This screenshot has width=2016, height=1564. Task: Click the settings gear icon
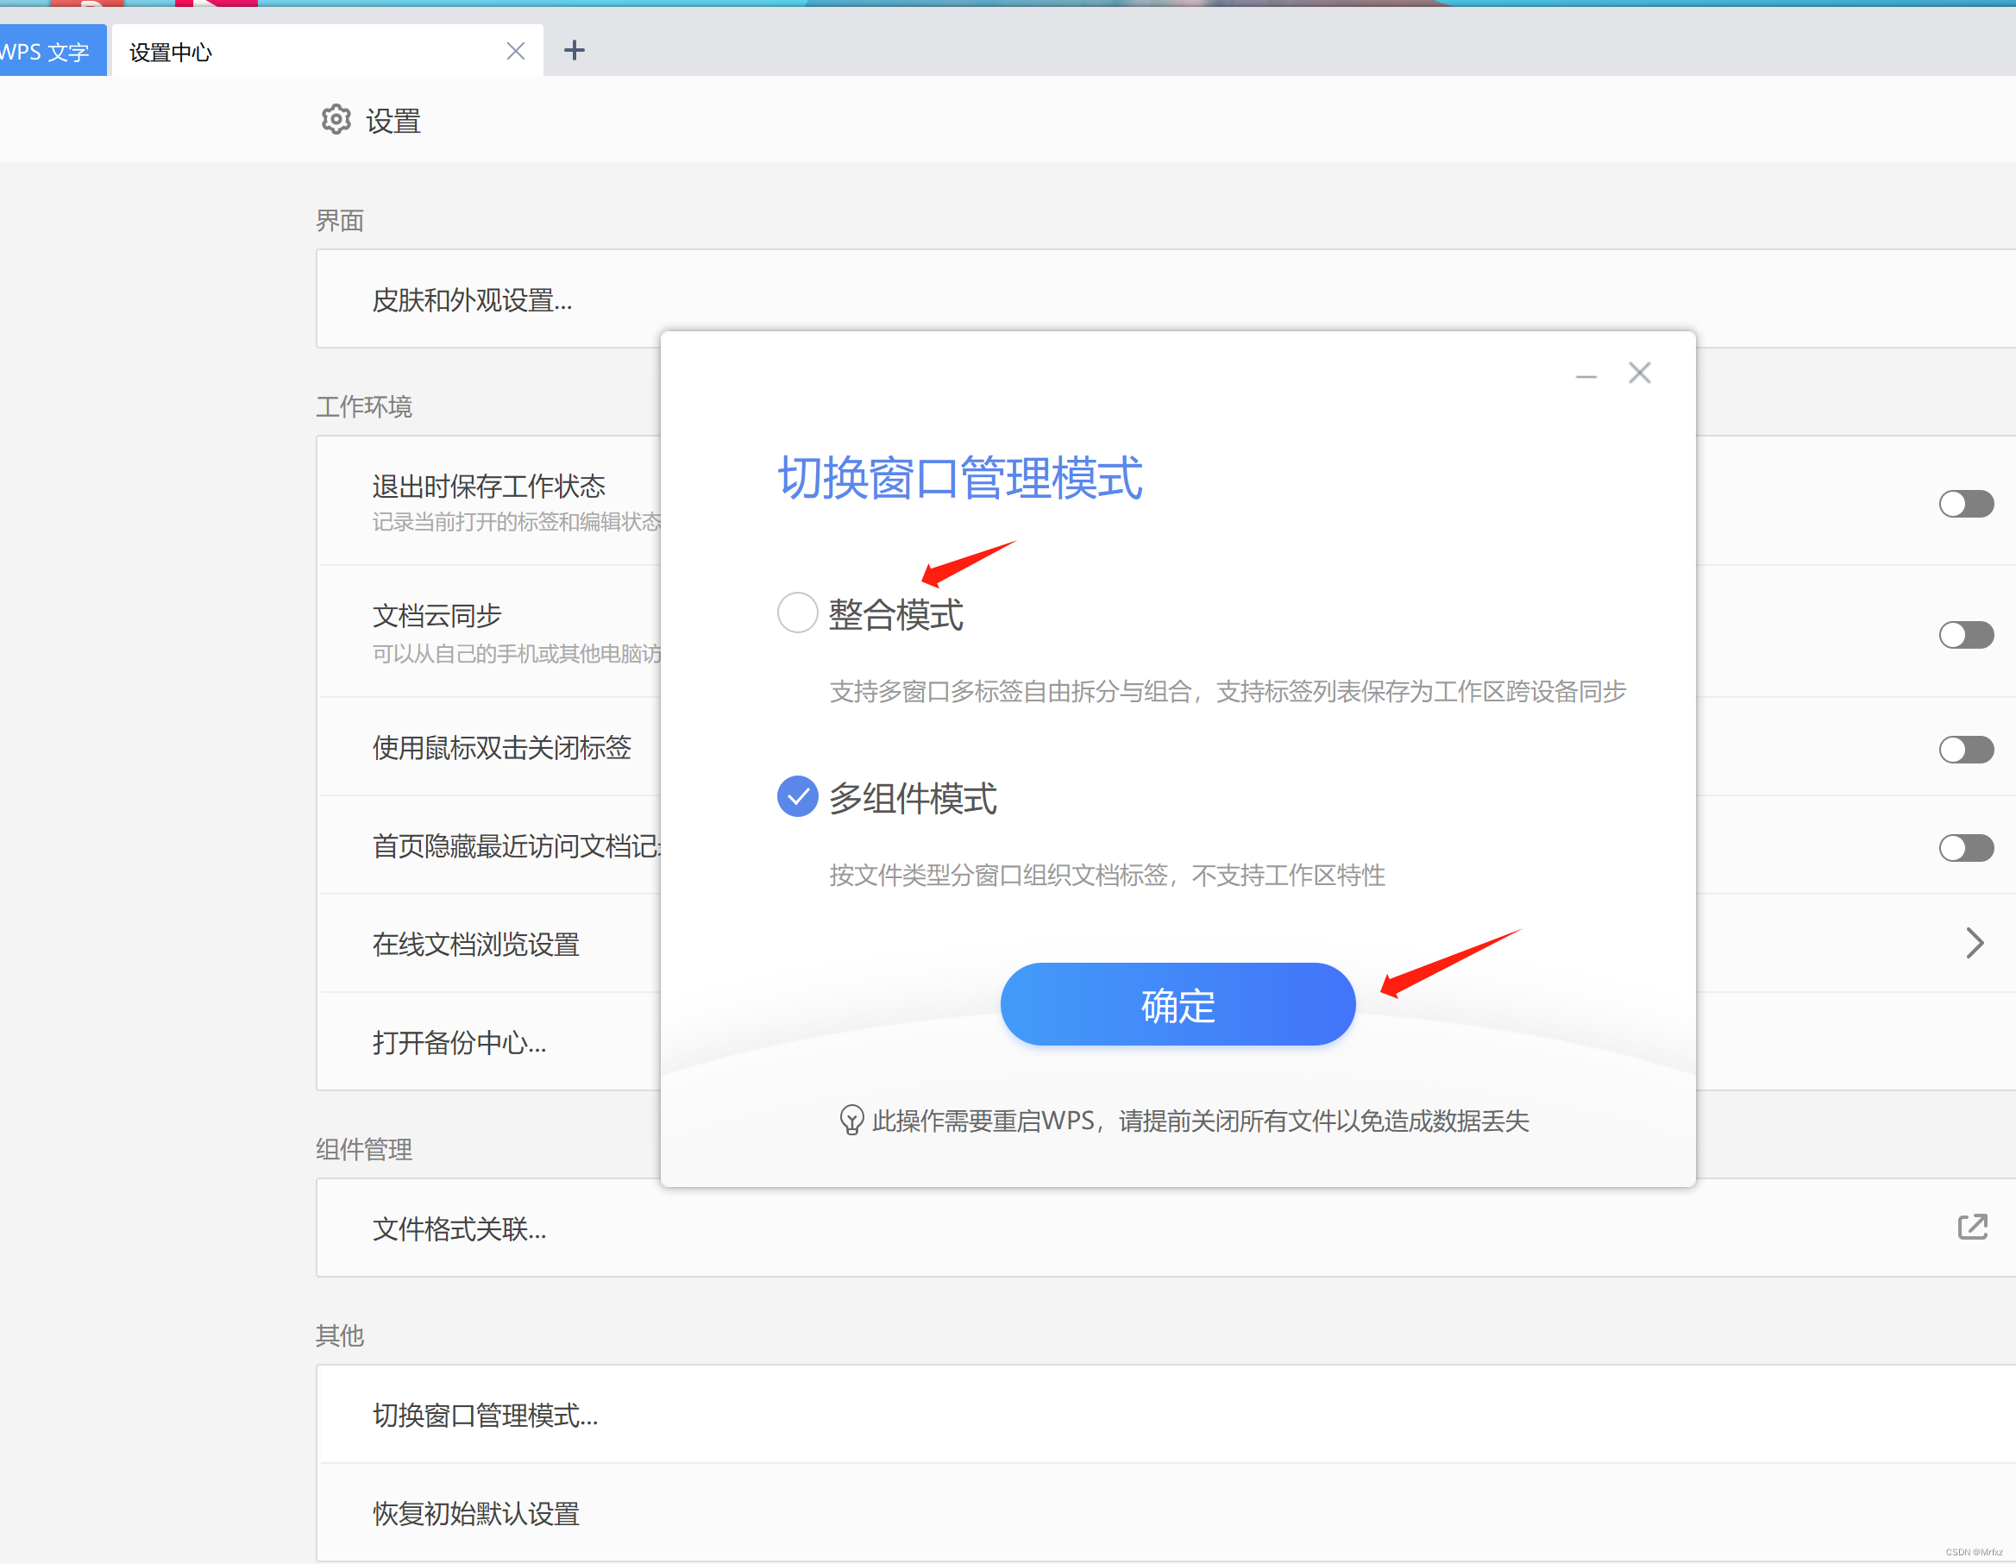click(336, 120)
